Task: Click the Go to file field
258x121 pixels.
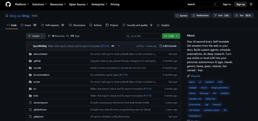Action: (x=143, y=36)
